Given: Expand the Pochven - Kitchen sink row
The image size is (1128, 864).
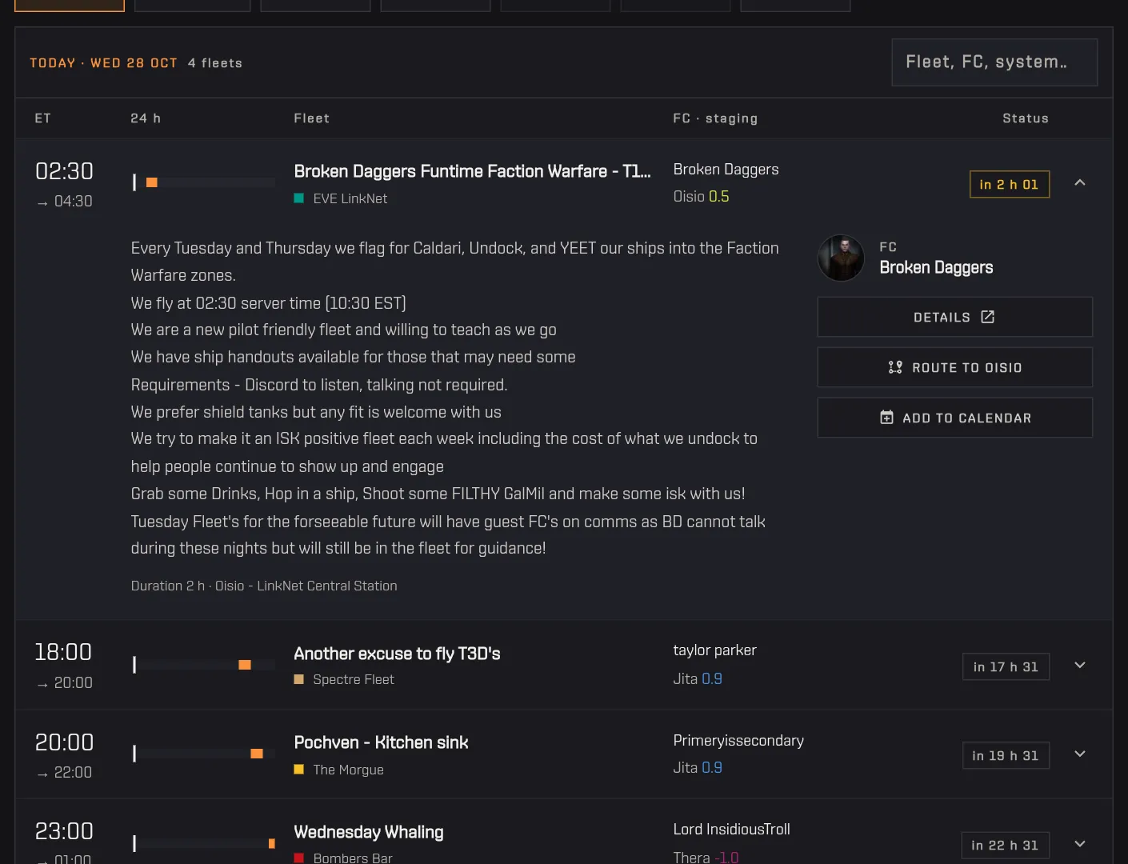Looking at the screenshot, I should [1079, 754].
